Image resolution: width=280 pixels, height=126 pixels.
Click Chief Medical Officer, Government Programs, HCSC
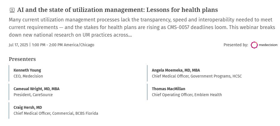point(197,76)
